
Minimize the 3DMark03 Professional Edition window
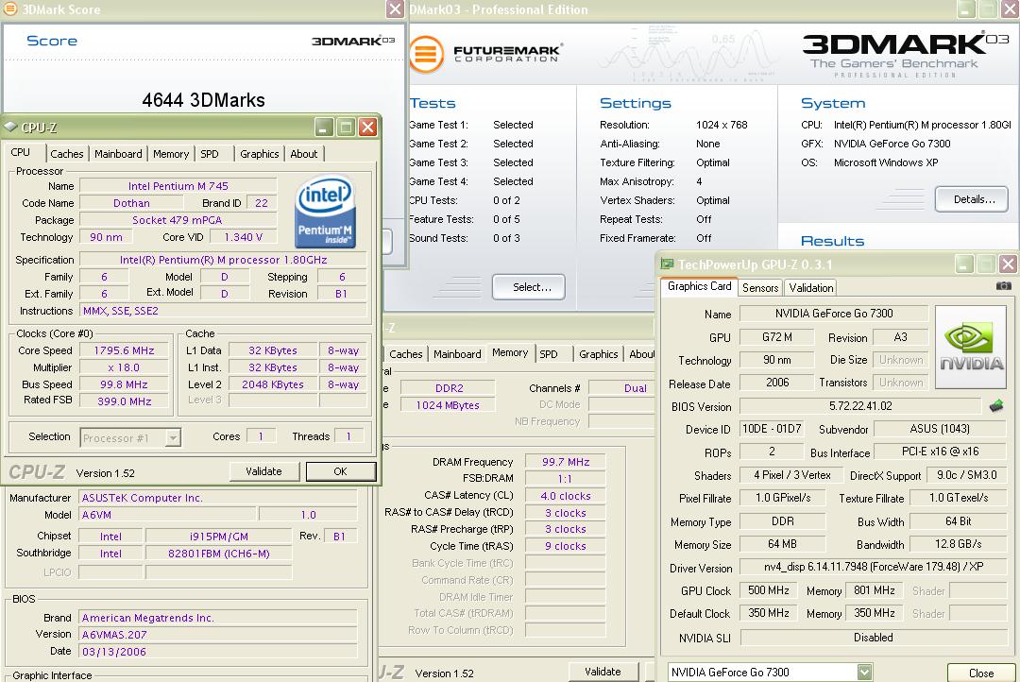[x=967, y=9]
